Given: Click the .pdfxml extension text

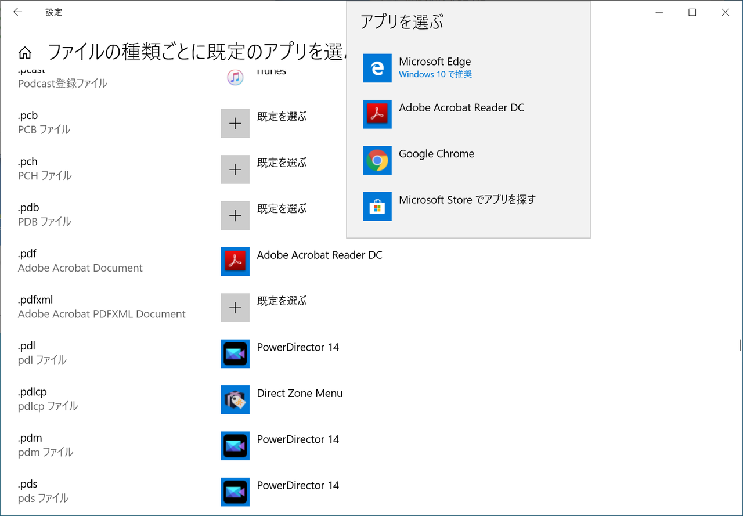Looking at the screenshot, I should click(35, 300).
